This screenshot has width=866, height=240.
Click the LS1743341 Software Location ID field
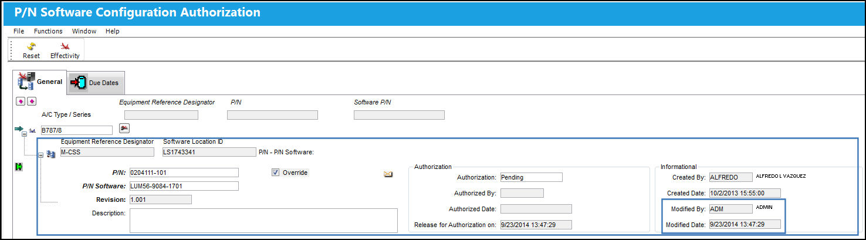click(x=209, y=152)
